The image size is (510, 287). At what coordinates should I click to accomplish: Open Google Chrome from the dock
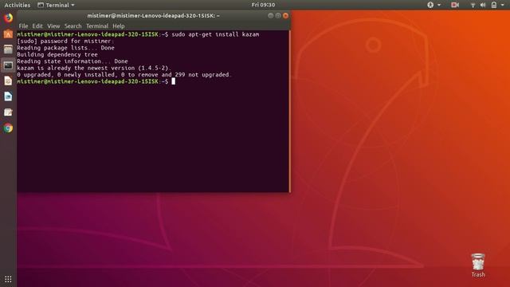coord(8,128)
